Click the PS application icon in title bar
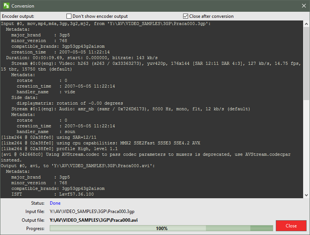 [x=6, y=6]
